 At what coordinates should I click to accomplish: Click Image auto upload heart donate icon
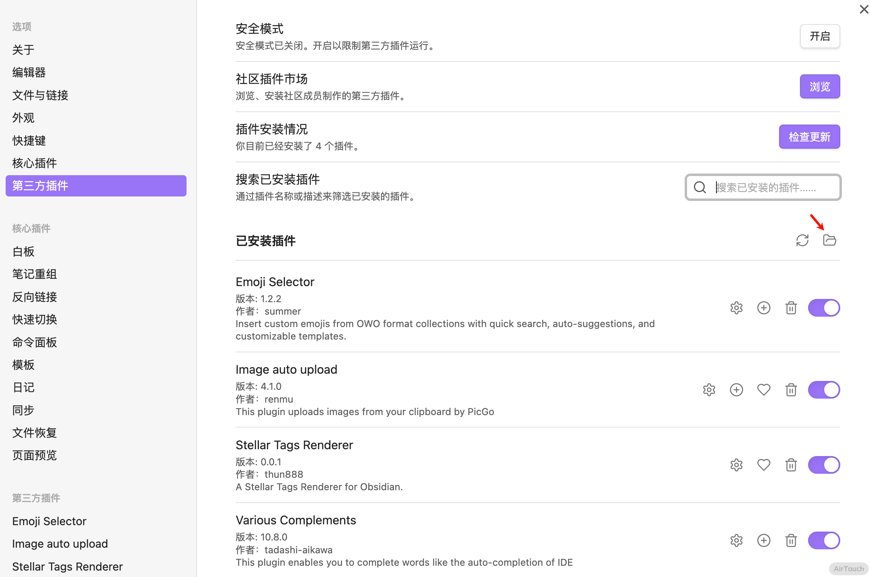click(x=763, y=390)
